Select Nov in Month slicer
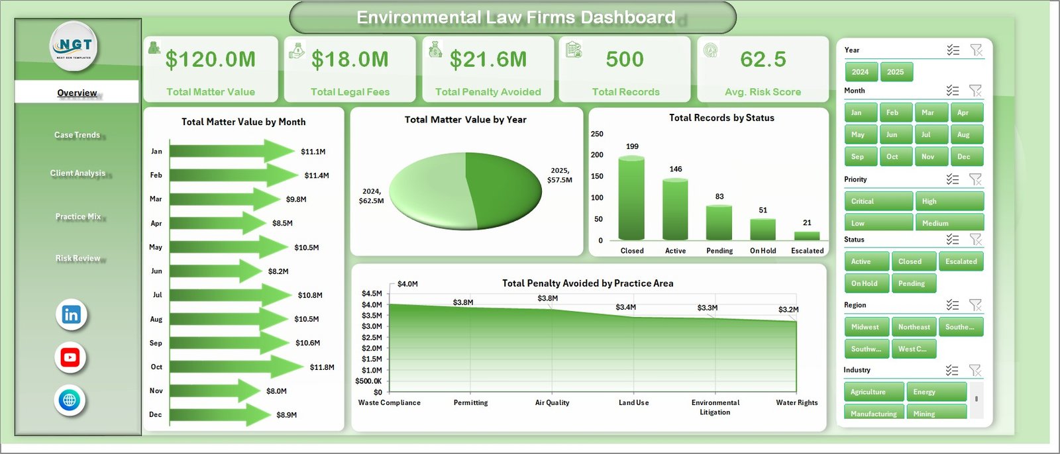The height and width of the screenshot is (454, 1060). pyautogui.click(x=931, y=157)
